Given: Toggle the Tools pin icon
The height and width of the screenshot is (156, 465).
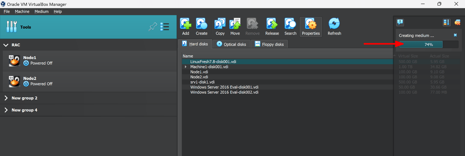Looking at the screenshot, I should 153,27.
